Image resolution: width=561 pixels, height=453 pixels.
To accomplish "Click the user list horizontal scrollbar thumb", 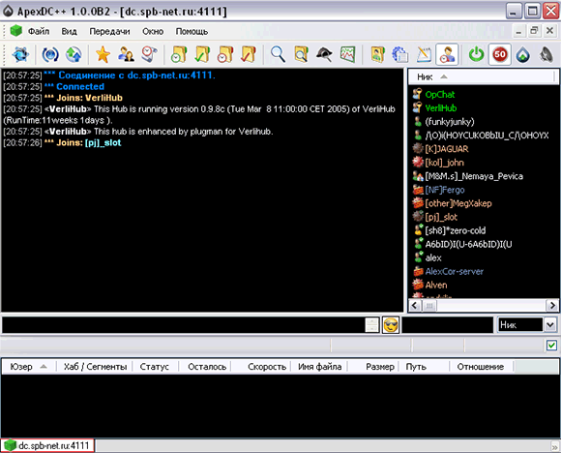I will [429, 306].
